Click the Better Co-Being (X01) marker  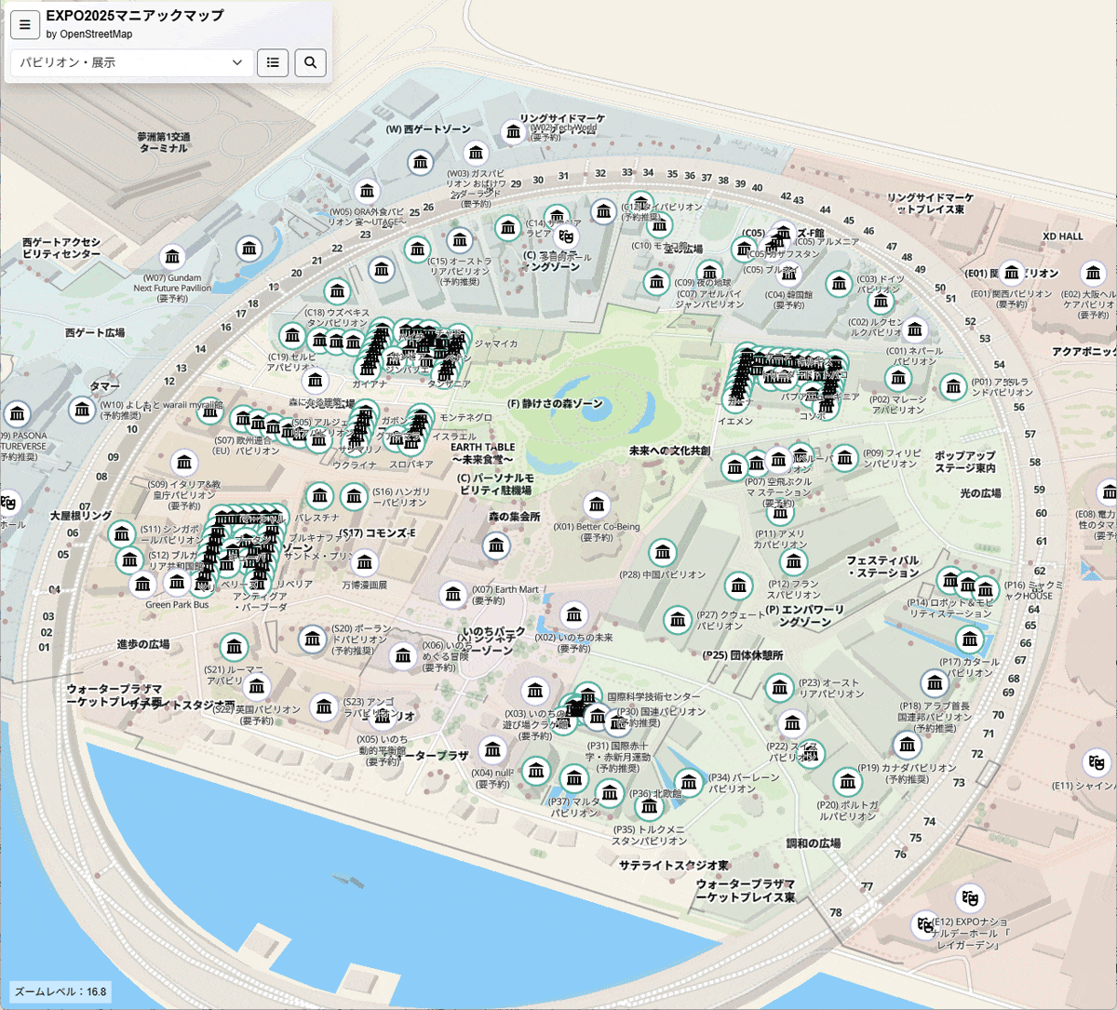point(597,505)
